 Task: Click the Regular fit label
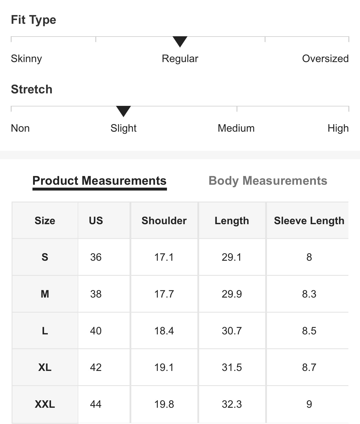[180, 59]
